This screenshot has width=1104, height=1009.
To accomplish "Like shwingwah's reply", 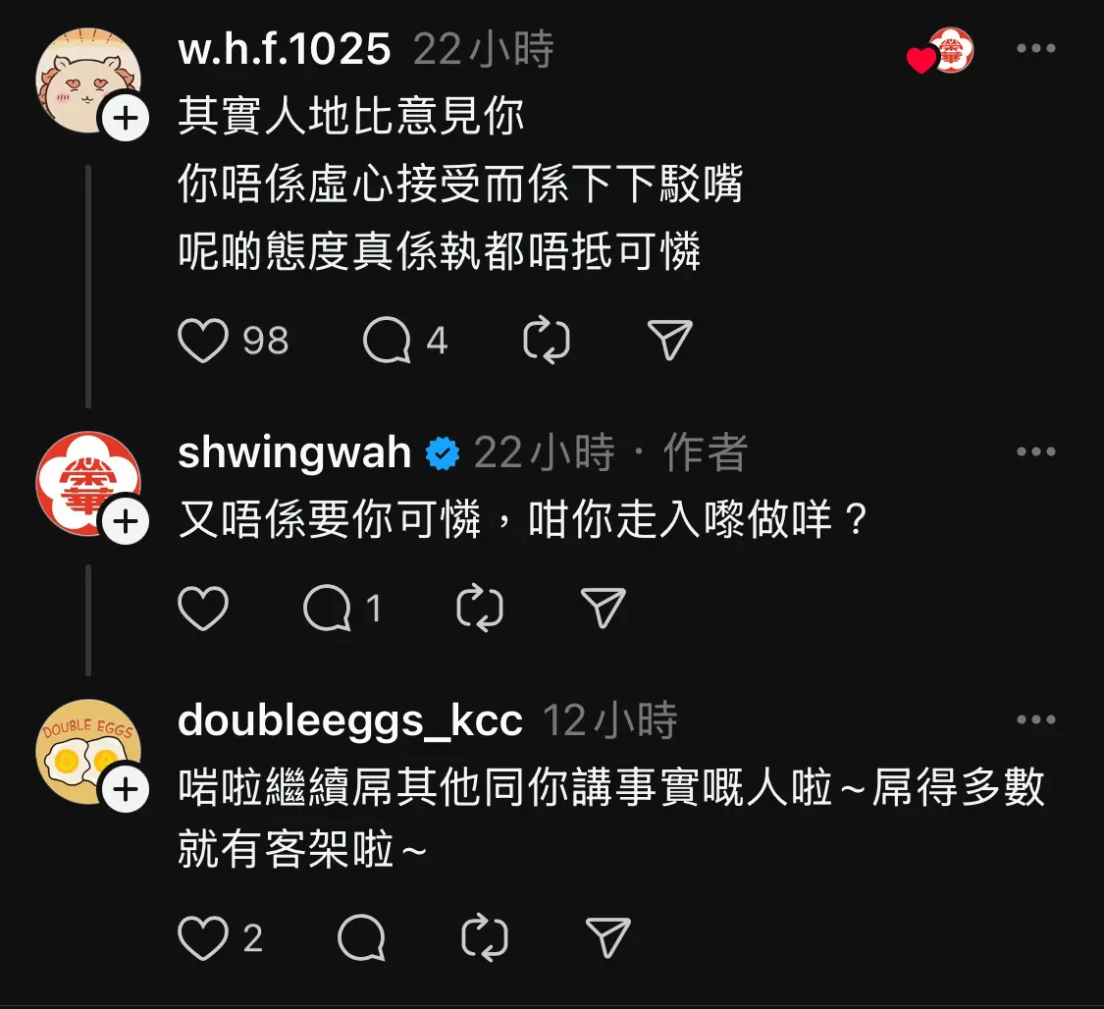I will click(203, 608).
